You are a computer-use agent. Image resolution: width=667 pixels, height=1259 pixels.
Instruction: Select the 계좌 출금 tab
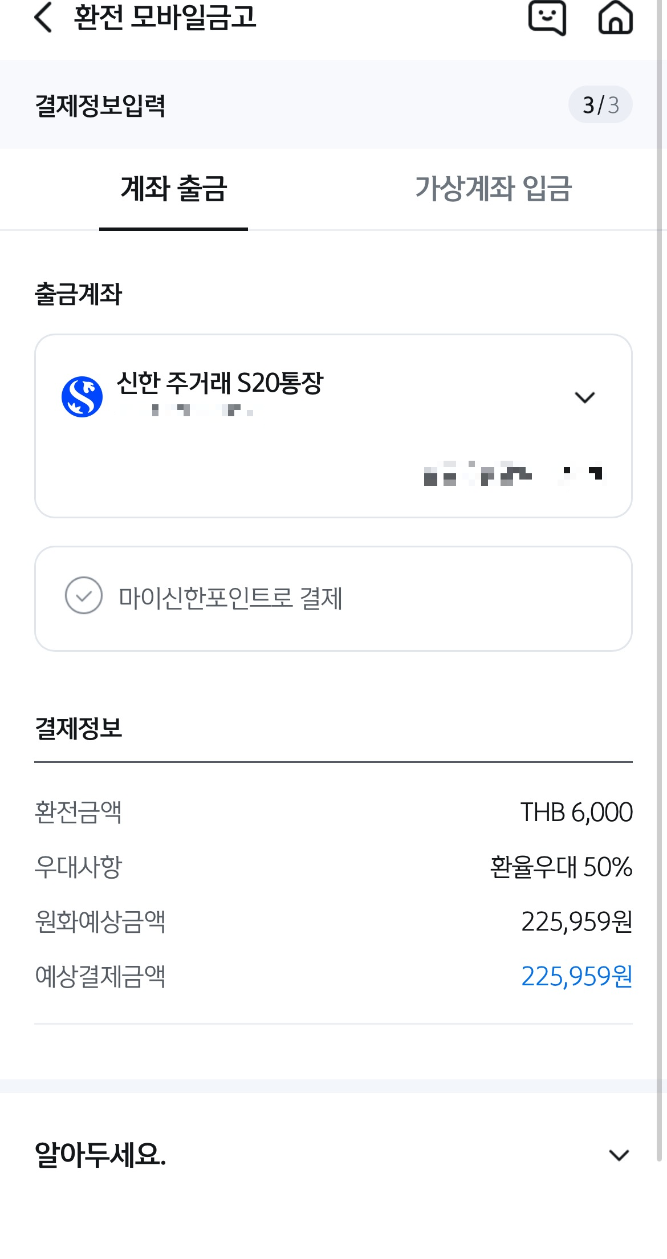[x=174, y=189]
